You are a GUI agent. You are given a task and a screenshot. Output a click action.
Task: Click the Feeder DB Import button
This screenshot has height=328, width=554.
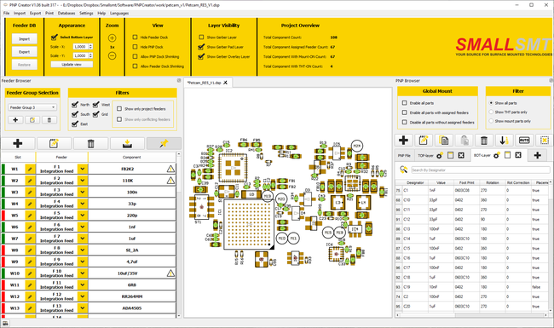[25, 39]
